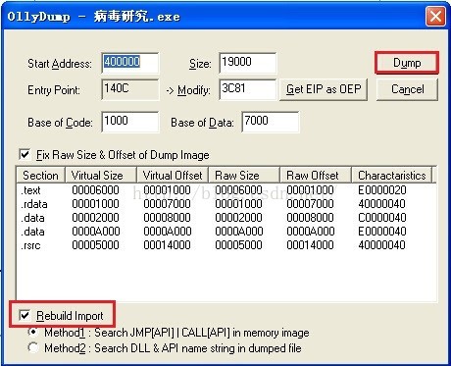Image resolution: width=451 pixels, height=366 pixels.
Task: Click the Virtual Size column header
Action: pyautogui.click(x=101, y=175)
